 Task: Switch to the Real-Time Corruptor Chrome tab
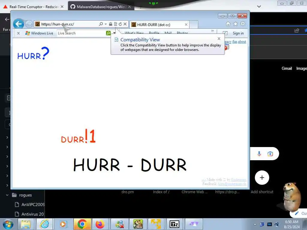tap(34, 7)
